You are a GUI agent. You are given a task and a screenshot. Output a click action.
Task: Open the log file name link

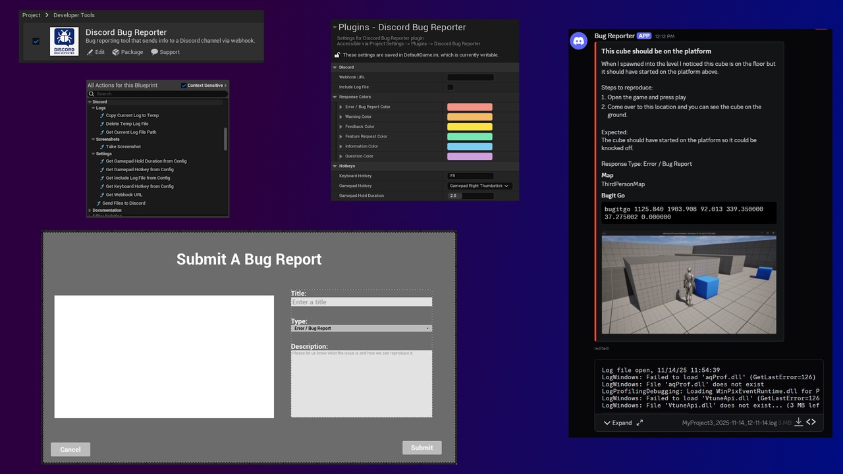pyautogui.click(x=729, y=423)
